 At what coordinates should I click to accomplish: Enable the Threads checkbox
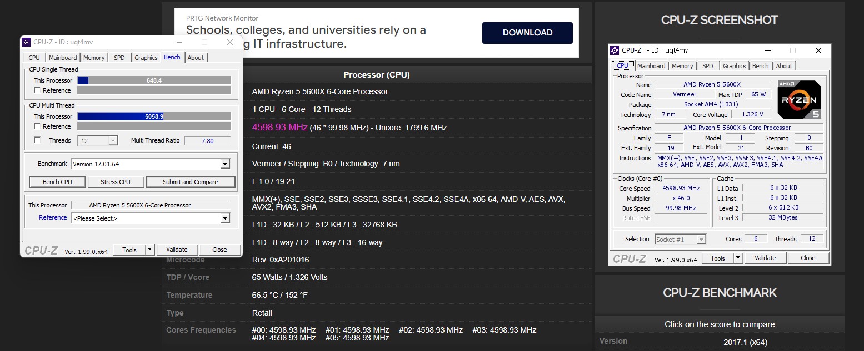point(37,140)
